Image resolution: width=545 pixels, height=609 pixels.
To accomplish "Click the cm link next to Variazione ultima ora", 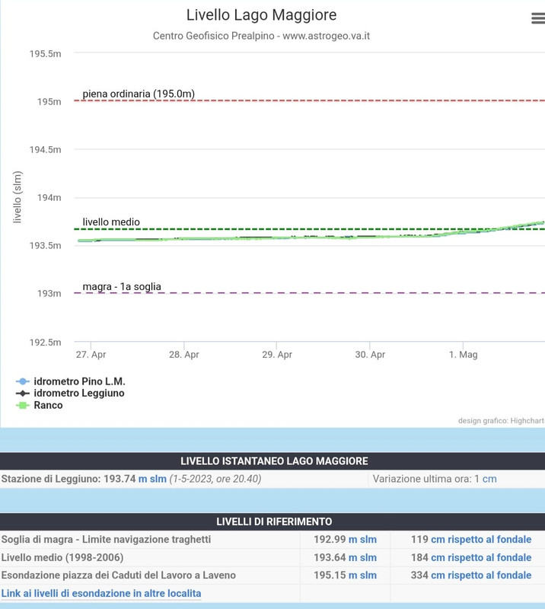I will click(489, 479).
